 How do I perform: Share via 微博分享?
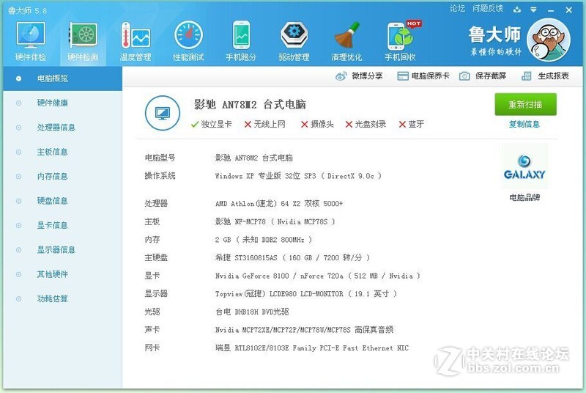tap(359, 76)
